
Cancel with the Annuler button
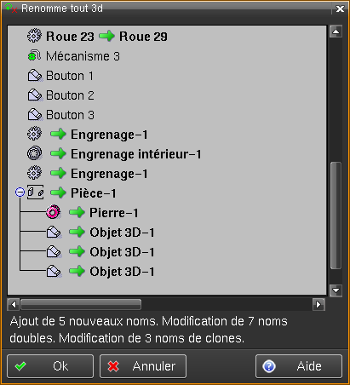(143, 366)
